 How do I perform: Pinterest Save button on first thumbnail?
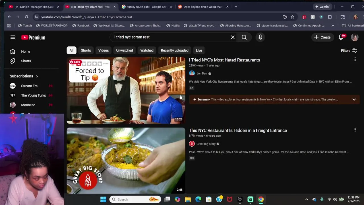tap(75, 62)
